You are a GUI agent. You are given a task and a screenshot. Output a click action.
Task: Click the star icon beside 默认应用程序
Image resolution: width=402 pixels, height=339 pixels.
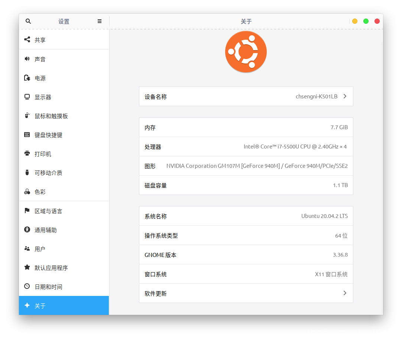27,267
